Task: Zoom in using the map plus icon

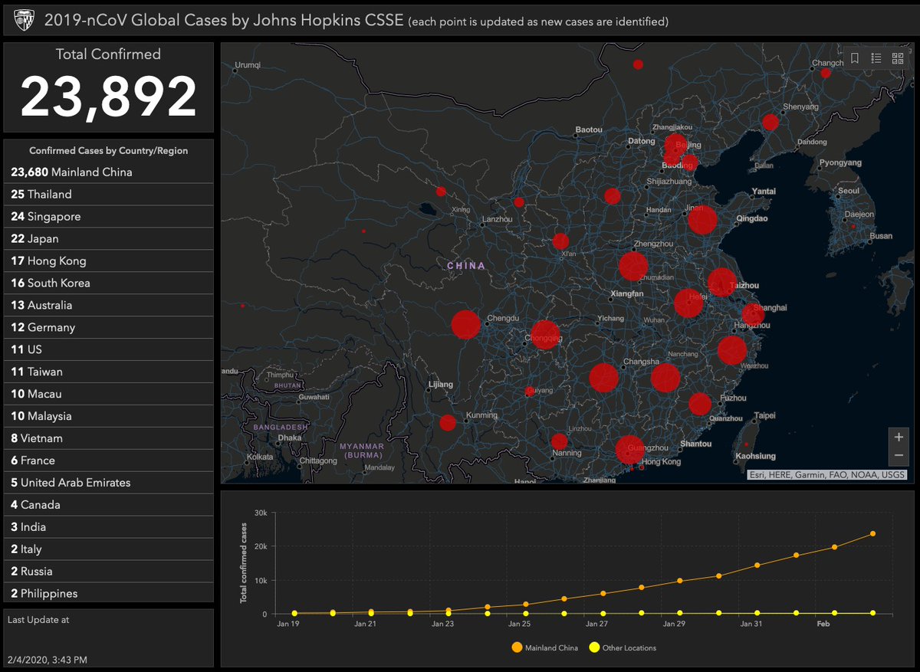Action: [899, 436]
